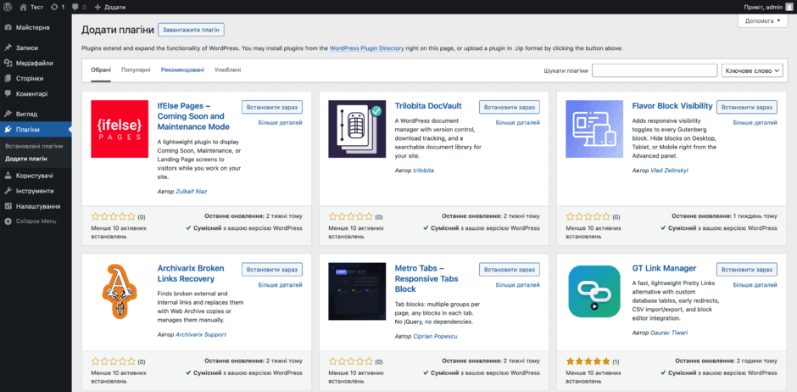
Task: Open GT Link Manager title link
Action: 665,268
